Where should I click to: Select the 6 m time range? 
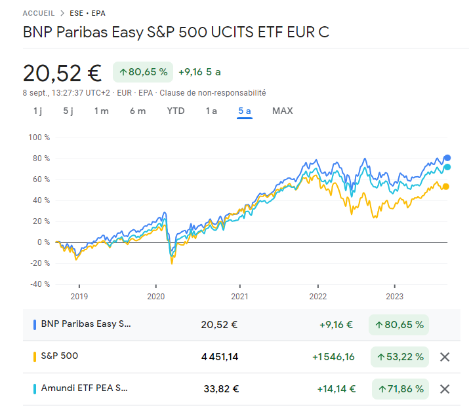138,111
